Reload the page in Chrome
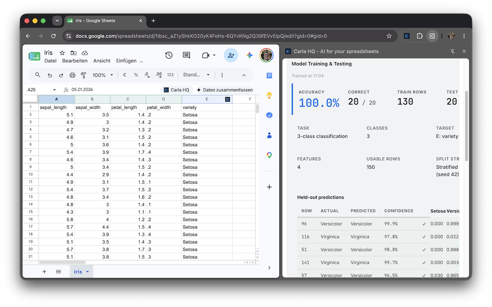This screenshot has width=492, height=307. point(53,36)
